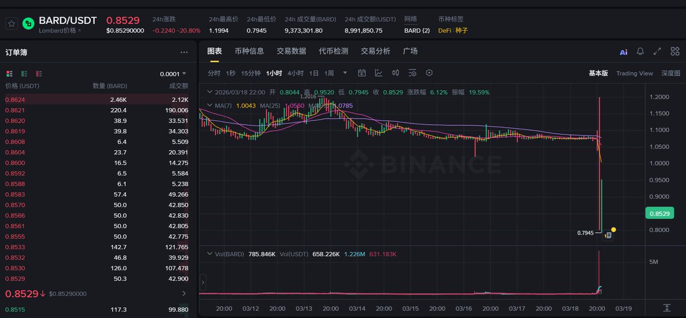Open price alert bell icon
This screenshot has width=686, height=318.
click(x=641, y=51)
